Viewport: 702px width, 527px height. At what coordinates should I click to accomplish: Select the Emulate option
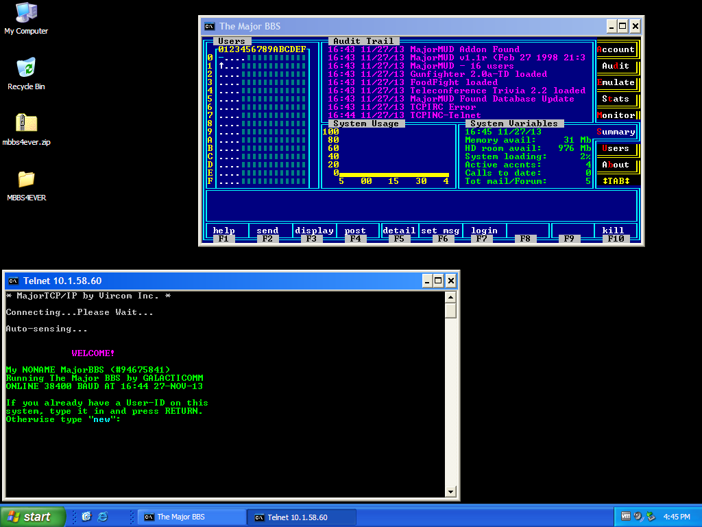click(x=616, y=82)
